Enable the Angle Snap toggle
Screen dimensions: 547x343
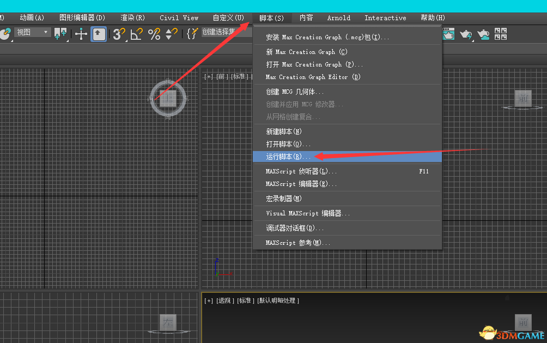[136, 34]
